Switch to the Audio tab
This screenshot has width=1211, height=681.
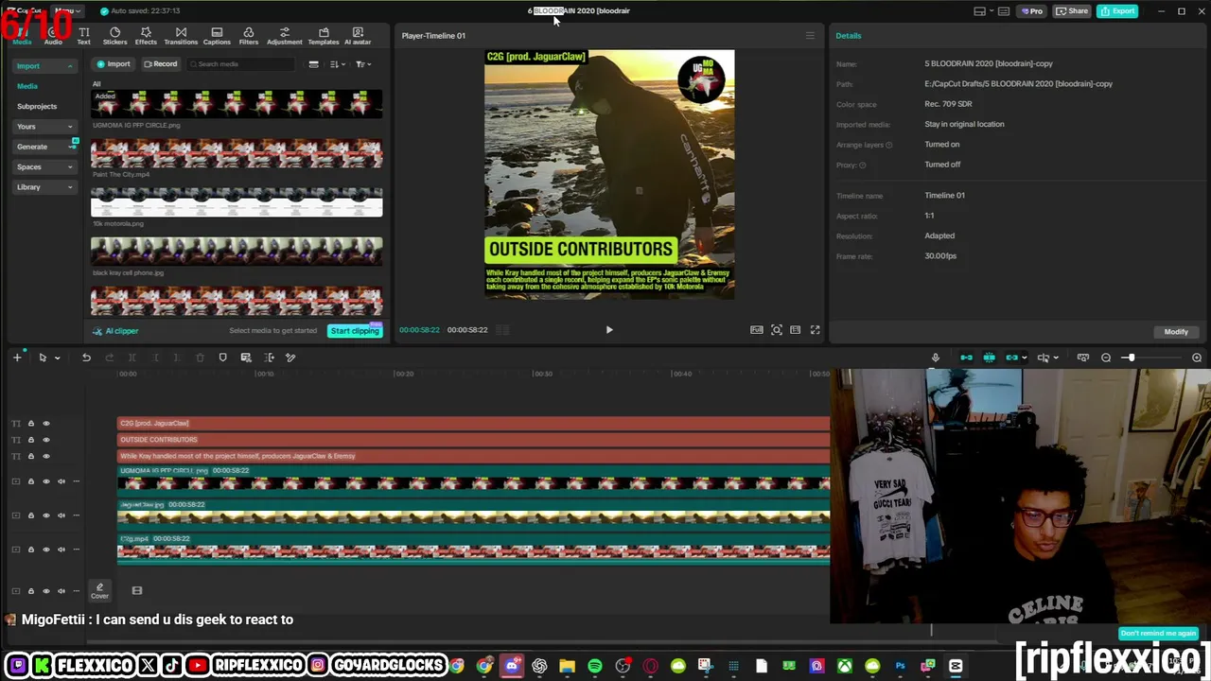[53, 36]
